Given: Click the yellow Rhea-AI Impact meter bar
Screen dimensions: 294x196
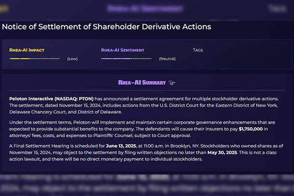Looking at the screenshot, I should 34,59.
